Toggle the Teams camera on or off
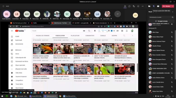 (149, 6)
